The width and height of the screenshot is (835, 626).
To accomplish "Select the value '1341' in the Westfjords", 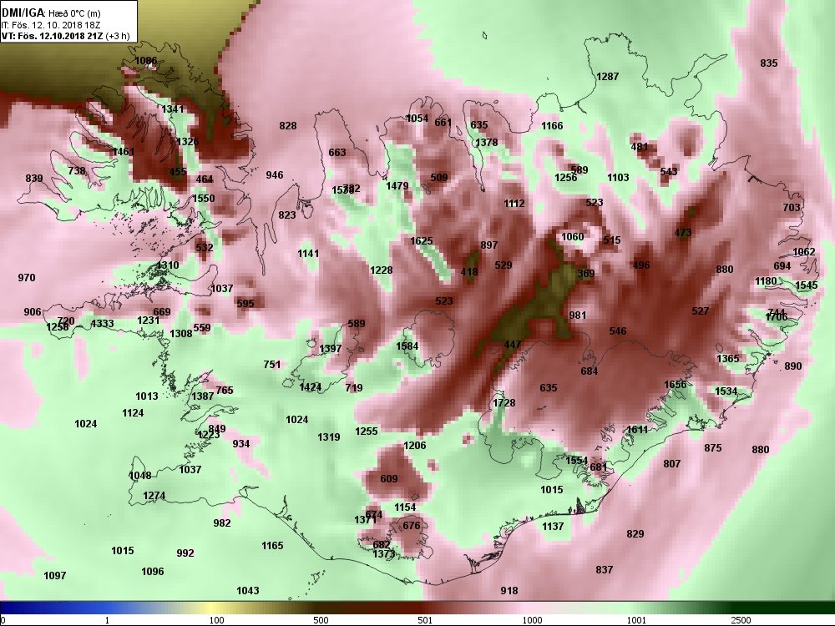I will click(x=173, y=109).
